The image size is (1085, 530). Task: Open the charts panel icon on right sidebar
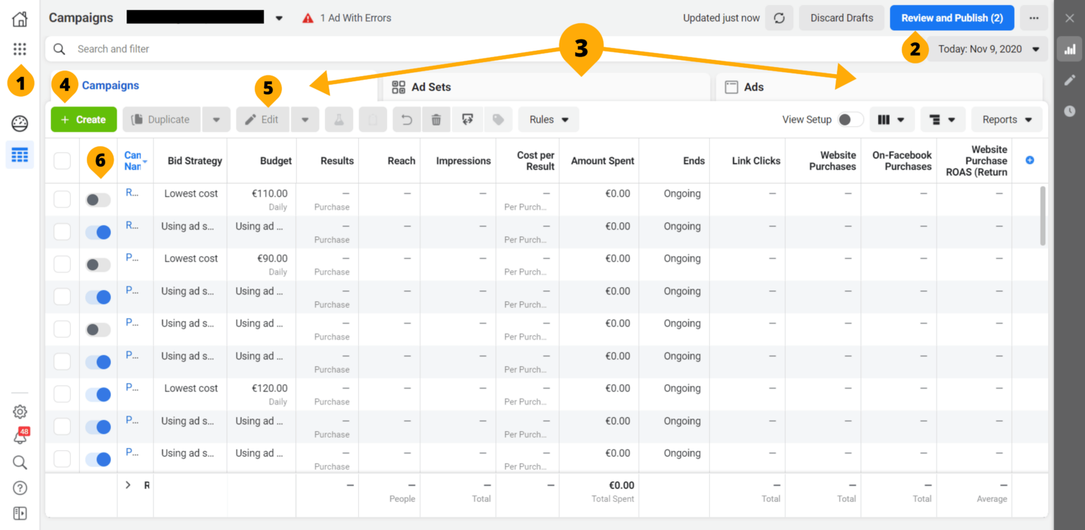point(1069,49)
